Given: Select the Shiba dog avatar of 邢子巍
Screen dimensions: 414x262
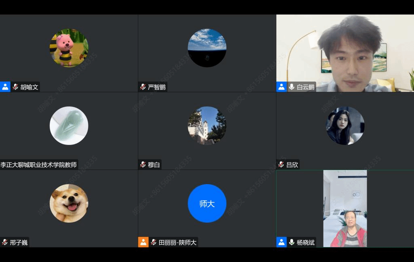Looking at the screenshot, I should tap(69, 203).
